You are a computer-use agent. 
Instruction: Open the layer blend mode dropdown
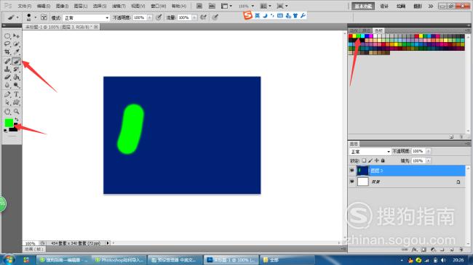370,152
